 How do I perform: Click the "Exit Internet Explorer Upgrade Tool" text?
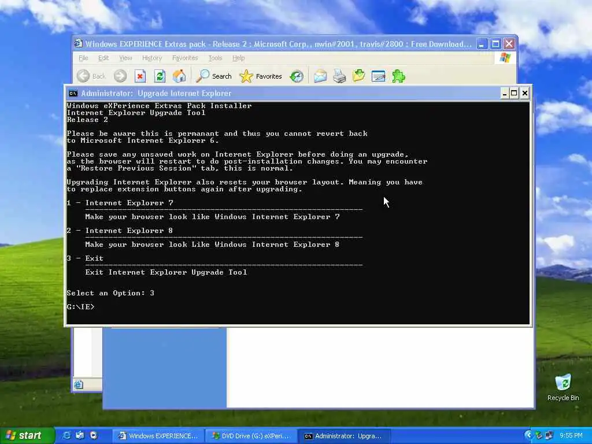(x=166, y=272)
